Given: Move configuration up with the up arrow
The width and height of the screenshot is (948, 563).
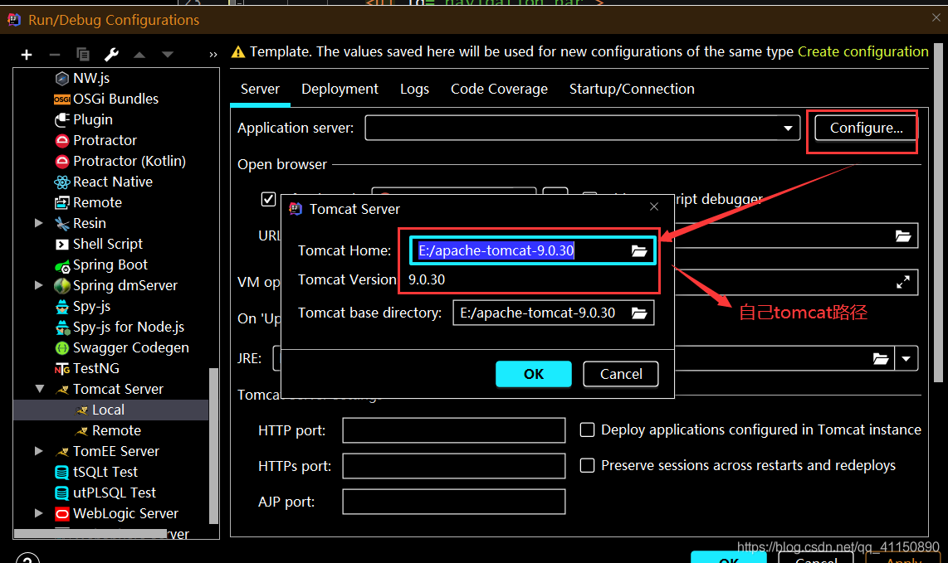Looking at the screenshot, I should point(139,55).
